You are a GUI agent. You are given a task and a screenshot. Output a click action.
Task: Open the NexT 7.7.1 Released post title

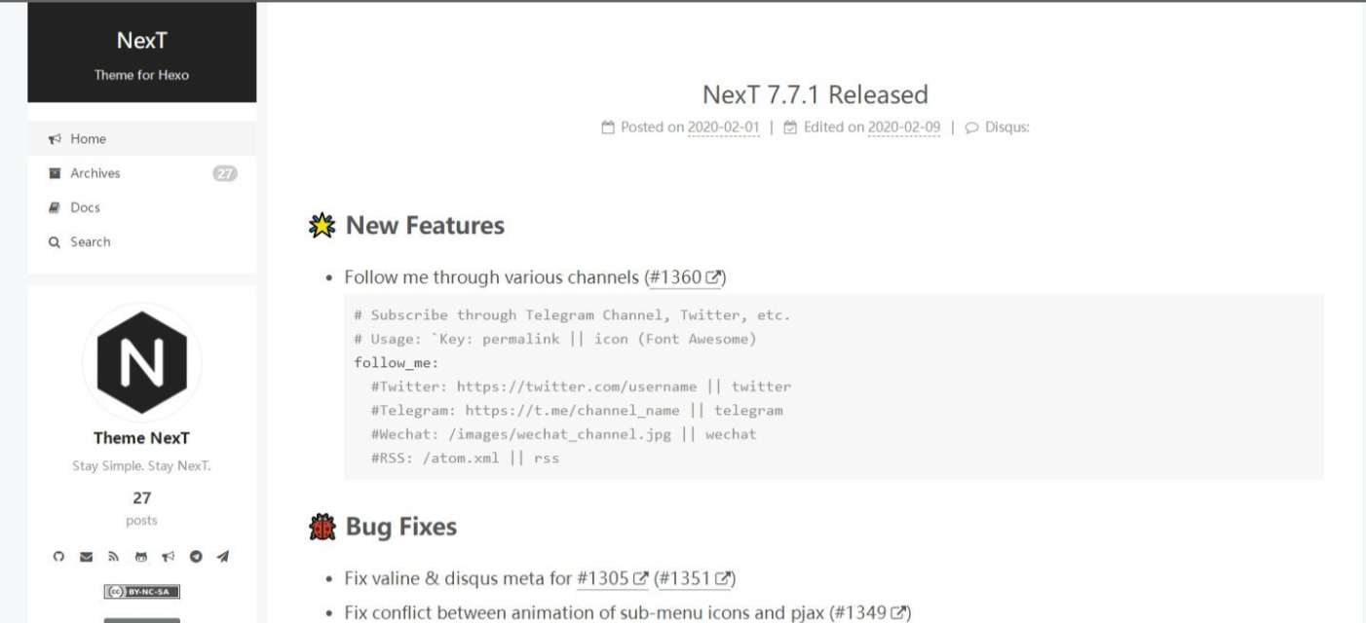(x=815, y=94)
